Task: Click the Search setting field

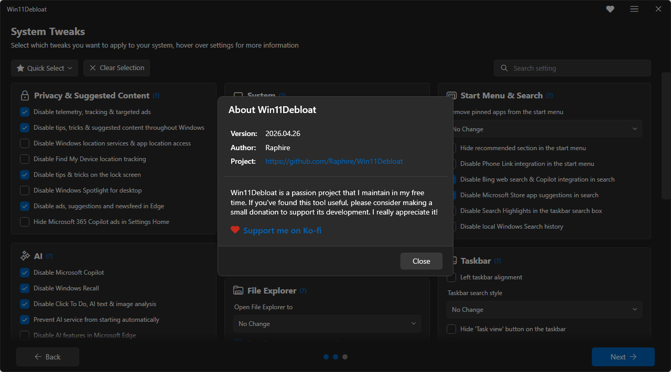Action: pyautogui.click(x=572, y=68)
